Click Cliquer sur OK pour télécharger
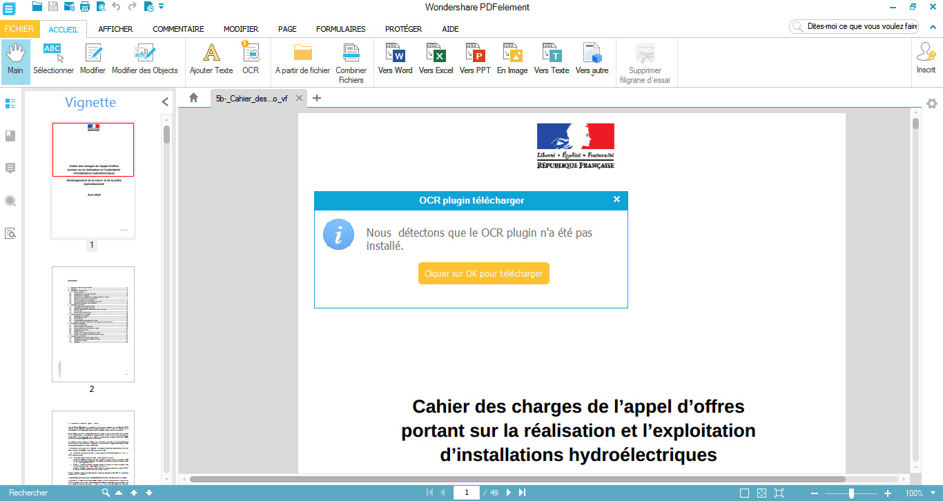Screen dimensions: 943x501 pos(483,273)
